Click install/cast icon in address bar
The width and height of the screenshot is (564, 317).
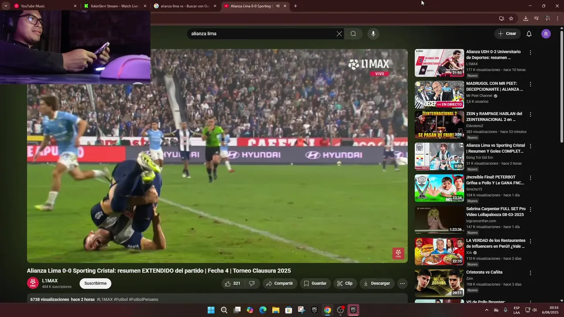(501, 18)
